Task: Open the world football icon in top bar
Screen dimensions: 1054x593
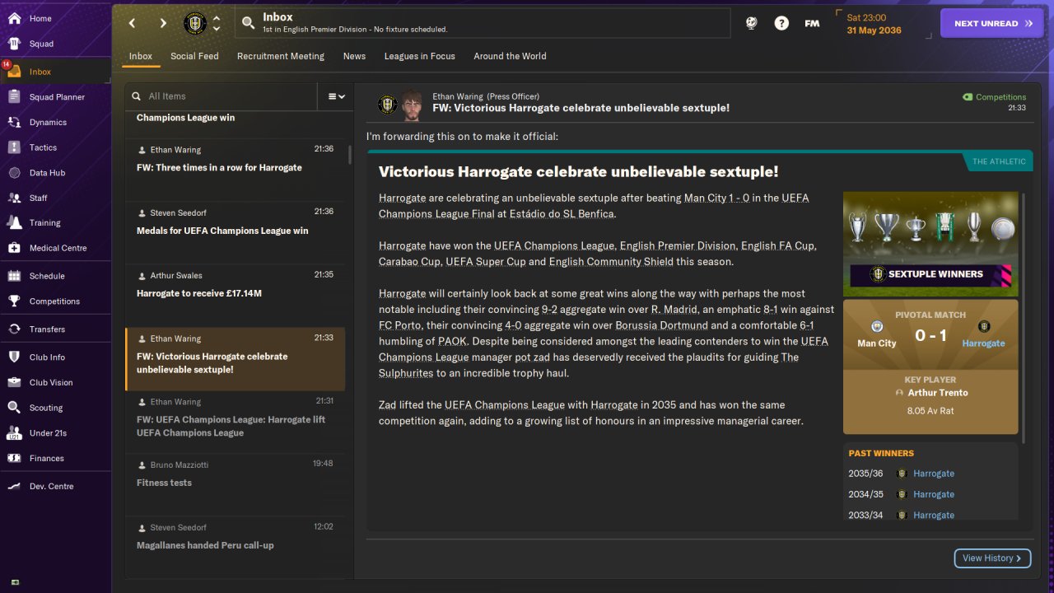Action: [751, 23]
